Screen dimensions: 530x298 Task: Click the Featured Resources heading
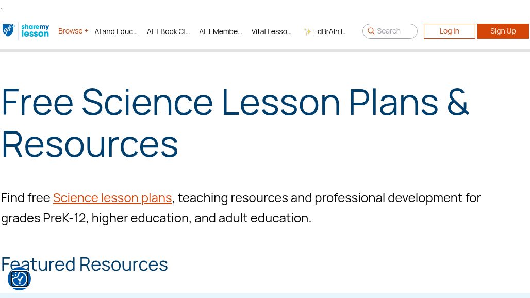pyautogui.click(x=85, y=264)
